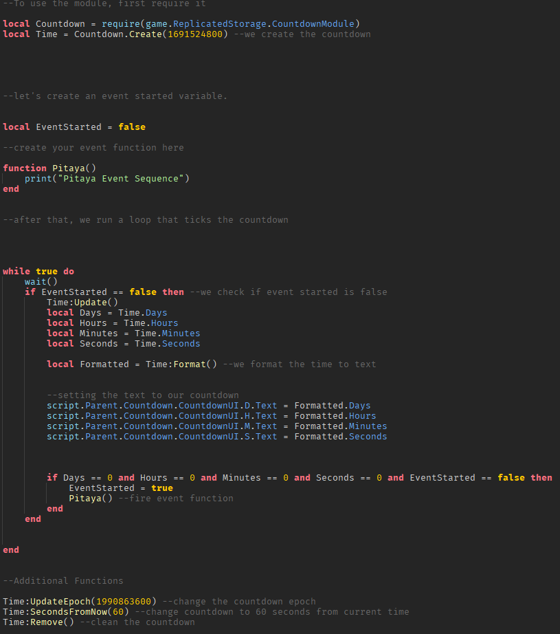Click Time.Seconds in the local Seconds line
This screenshot has height=634, width=560.
pyautogui.click(x=167, y=344)
